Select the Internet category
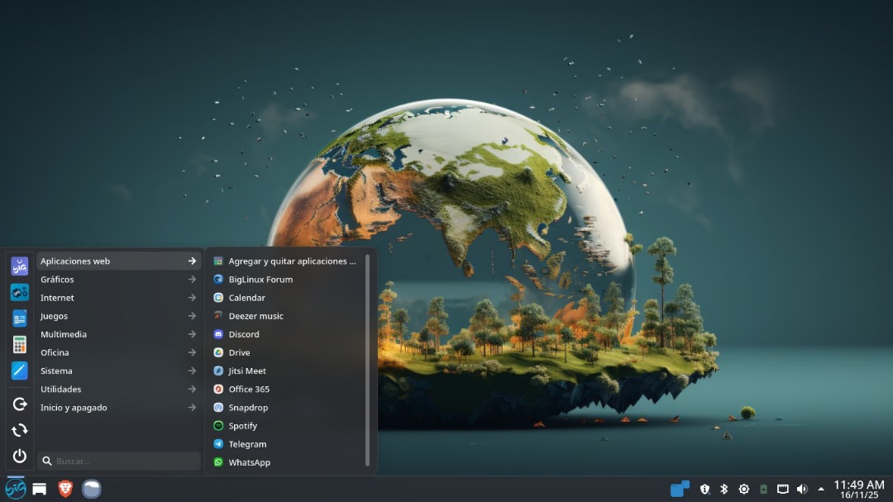The image size is (893, 502). [119, 298]
